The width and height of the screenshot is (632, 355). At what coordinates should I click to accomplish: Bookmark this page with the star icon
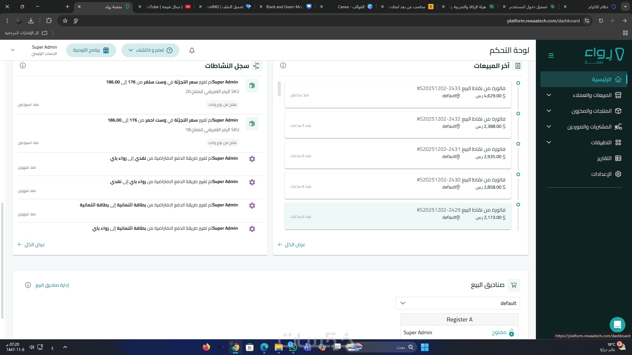(65, 21)
